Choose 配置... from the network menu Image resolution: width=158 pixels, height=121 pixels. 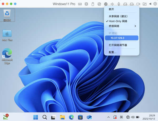click(112, 52)
